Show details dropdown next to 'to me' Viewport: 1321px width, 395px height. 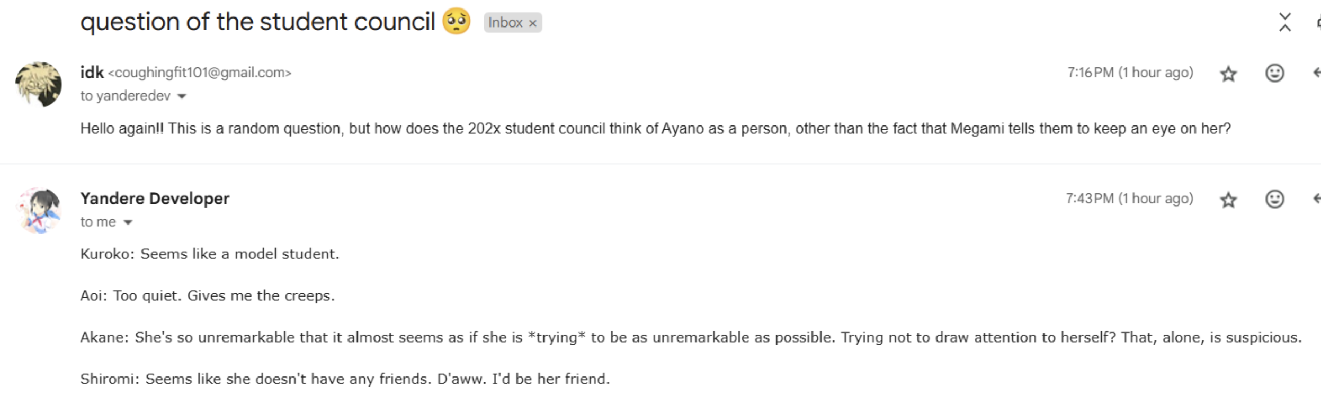[128, 222]
